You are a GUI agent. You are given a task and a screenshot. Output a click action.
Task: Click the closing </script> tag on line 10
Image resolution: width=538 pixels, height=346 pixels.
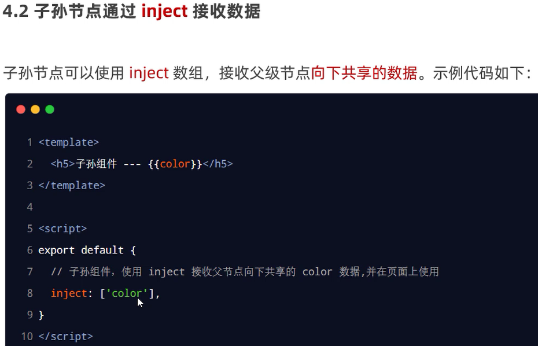pyautogui.click(x=65, y=336)
